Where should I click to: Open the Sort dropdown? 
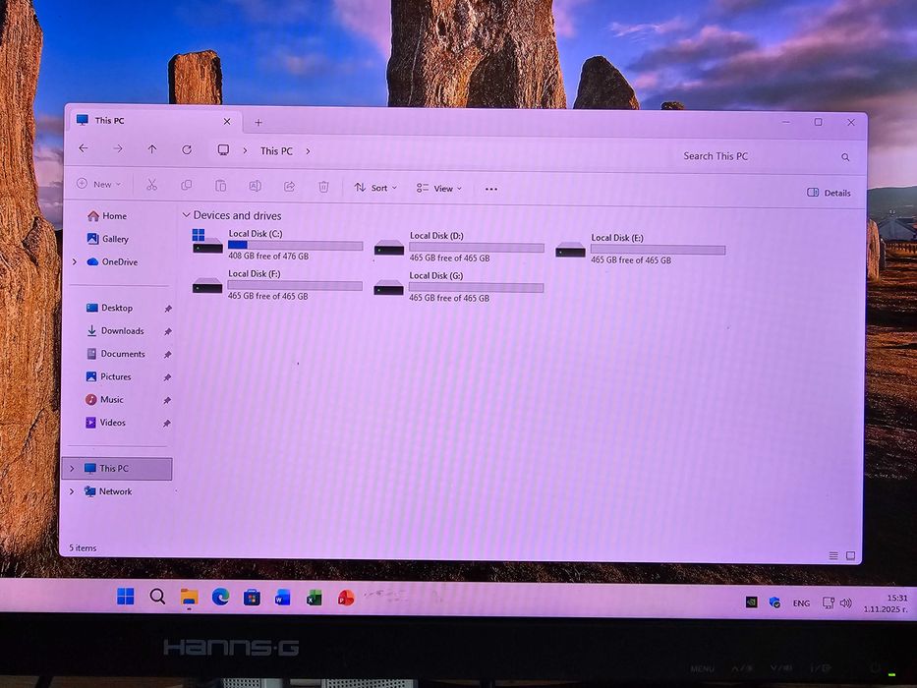[375, 188]
